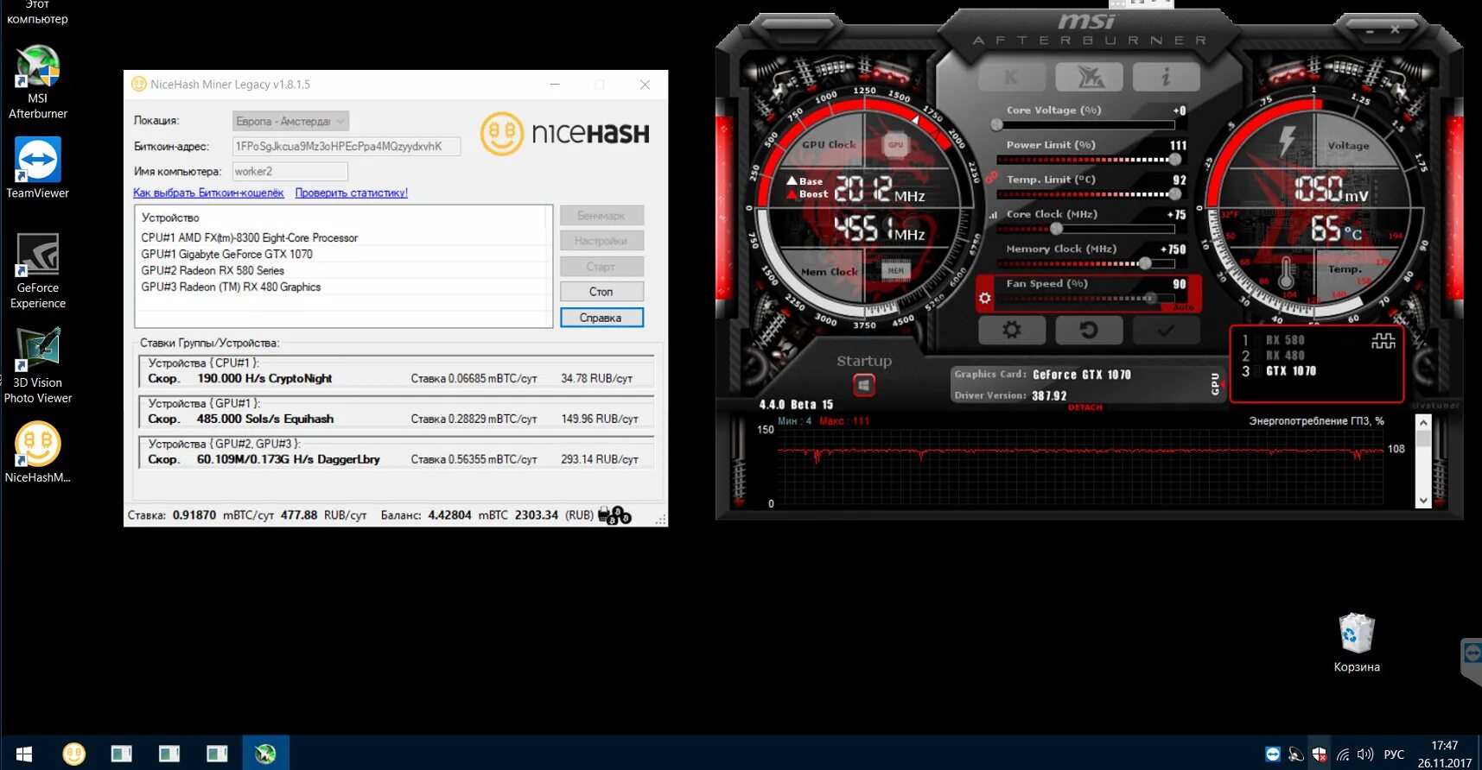Click the Afterburner jet-logo button at the top
This screenshot has width=1482, height=770.
coord(1090,78)
